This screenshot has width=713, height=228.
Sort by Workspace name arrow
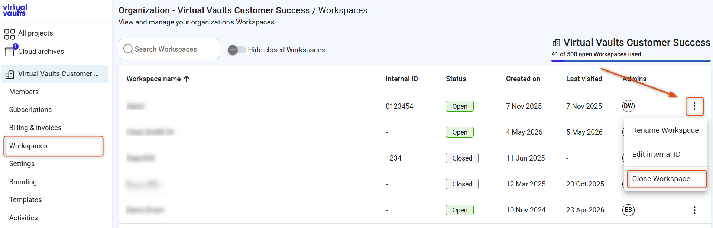[x=187, y=79]
